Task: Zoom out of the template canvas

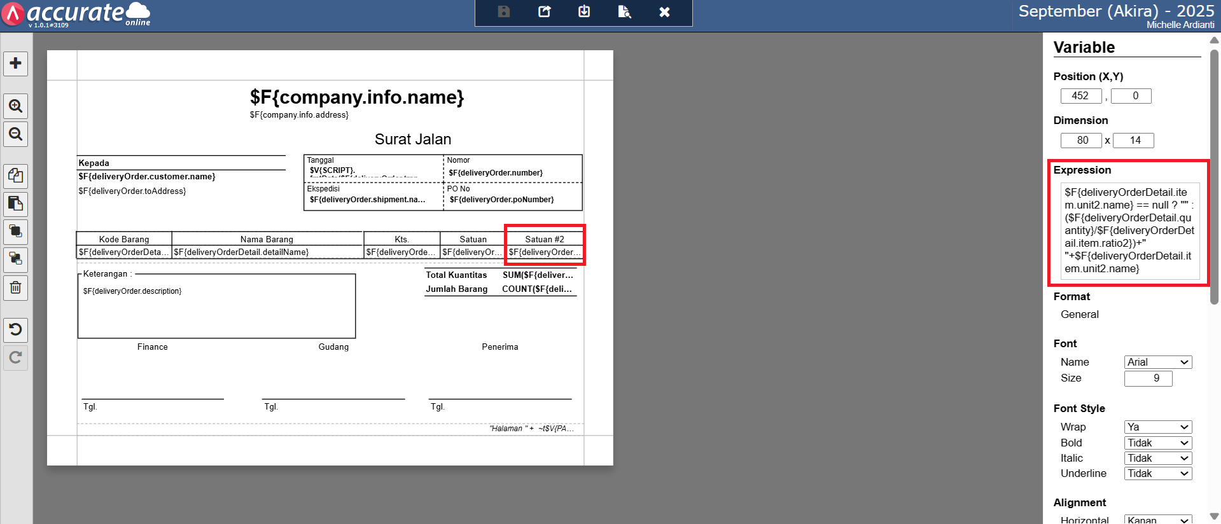Action: (16, 134)
